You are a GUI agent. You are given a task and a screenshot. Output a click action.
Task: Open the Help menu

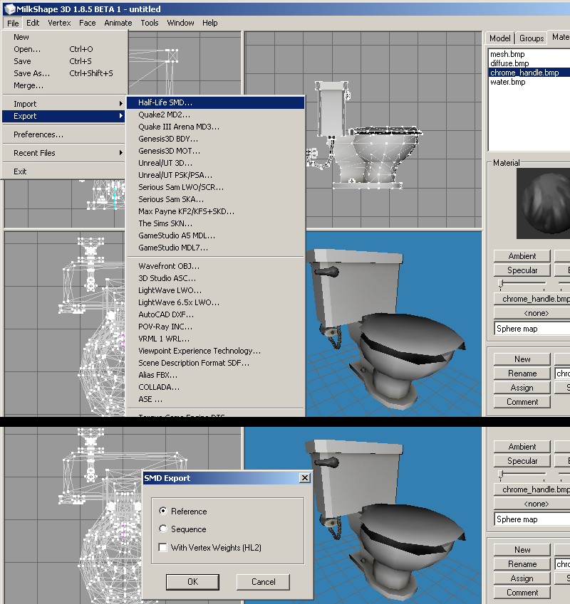pos(210,23)
